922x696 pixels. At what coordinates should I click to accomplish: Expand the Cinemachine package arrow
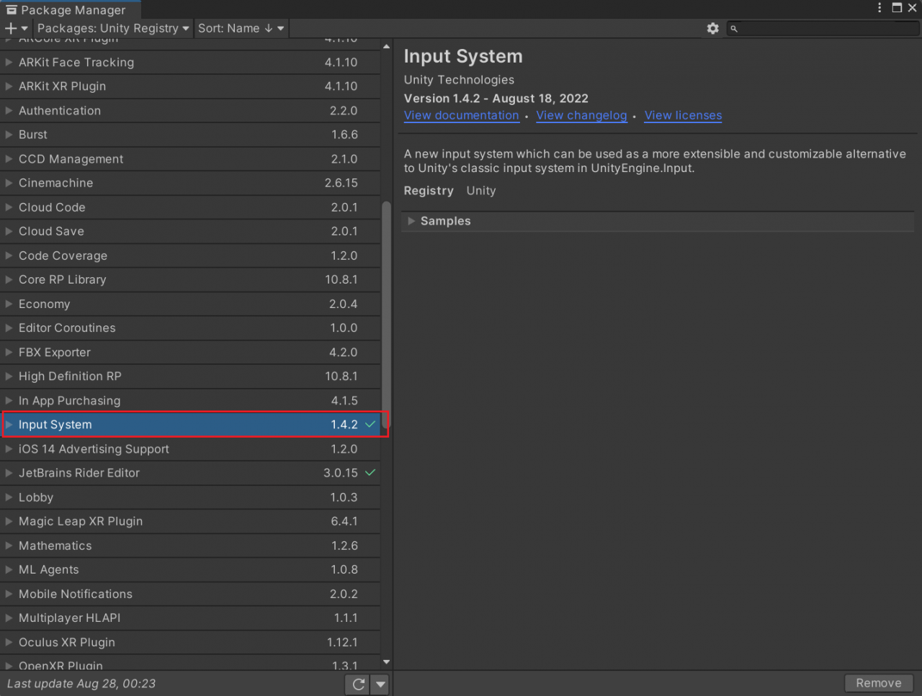point(9,183)
